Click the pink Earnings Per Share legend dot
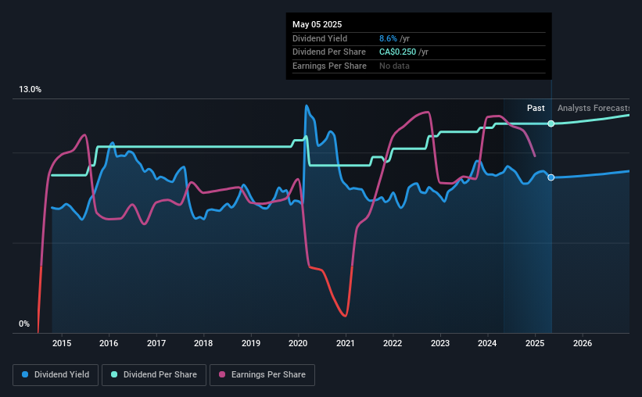The width and height of the screenshot is (642, 397). point(222,374)
